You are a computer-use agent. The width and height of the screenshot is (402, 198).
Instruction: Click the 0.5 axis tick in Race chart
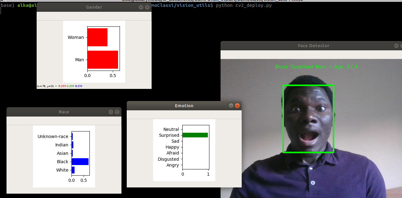[x=84, y=180]
